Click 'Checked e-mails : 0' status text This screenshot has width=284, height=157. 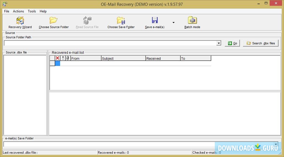click(207, 153)
